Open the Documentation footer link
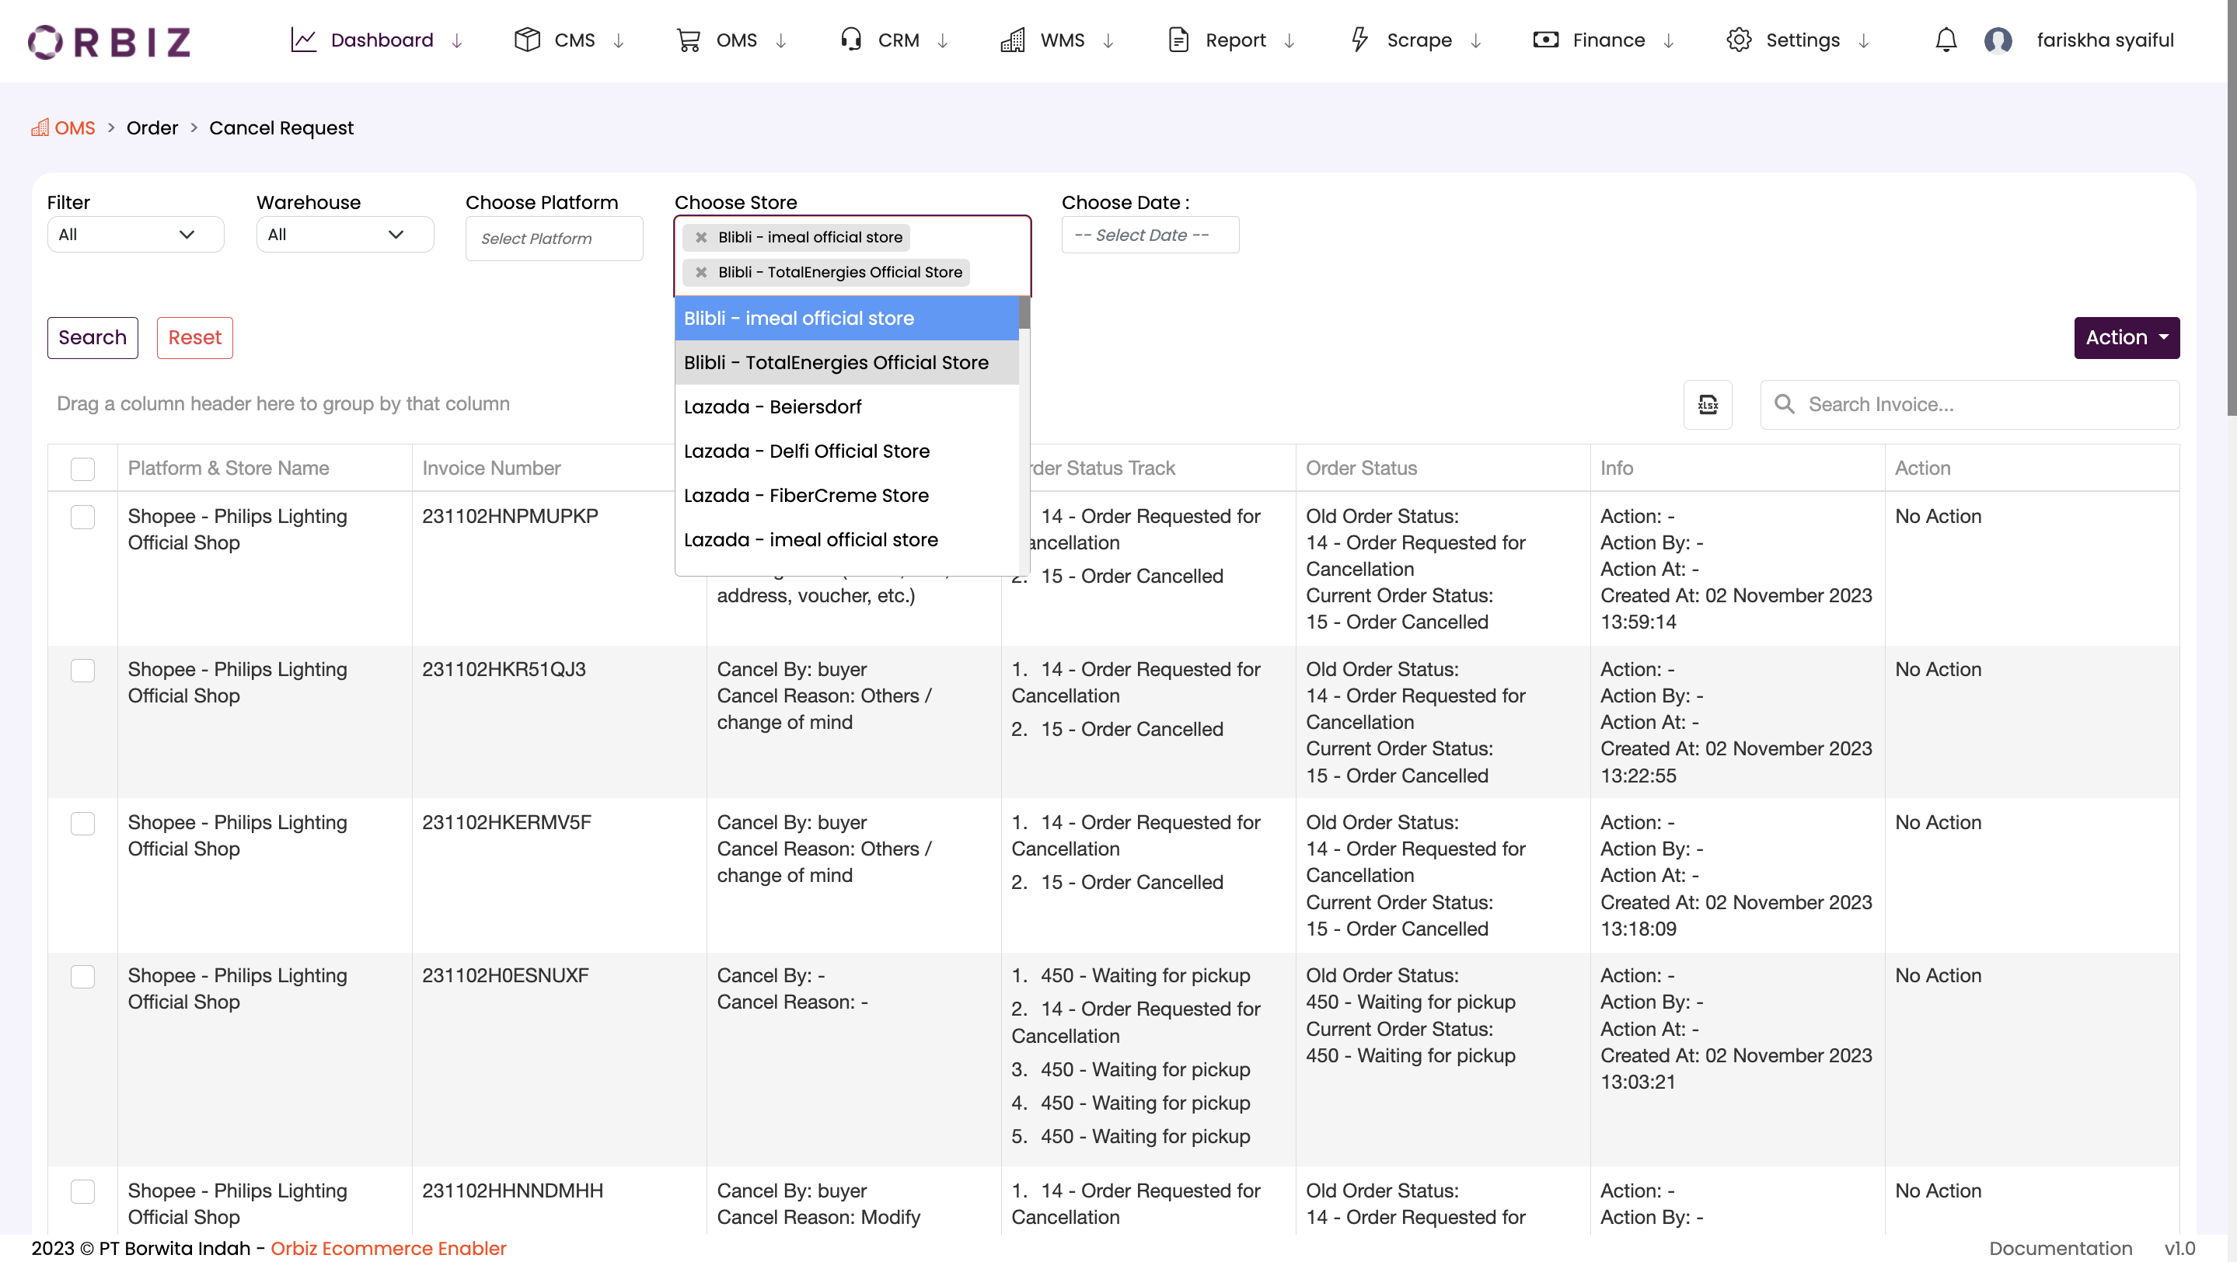 2061,1248
